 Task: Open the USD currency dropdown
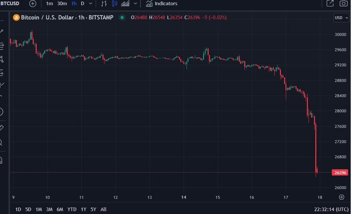click(x=341, y=18)
